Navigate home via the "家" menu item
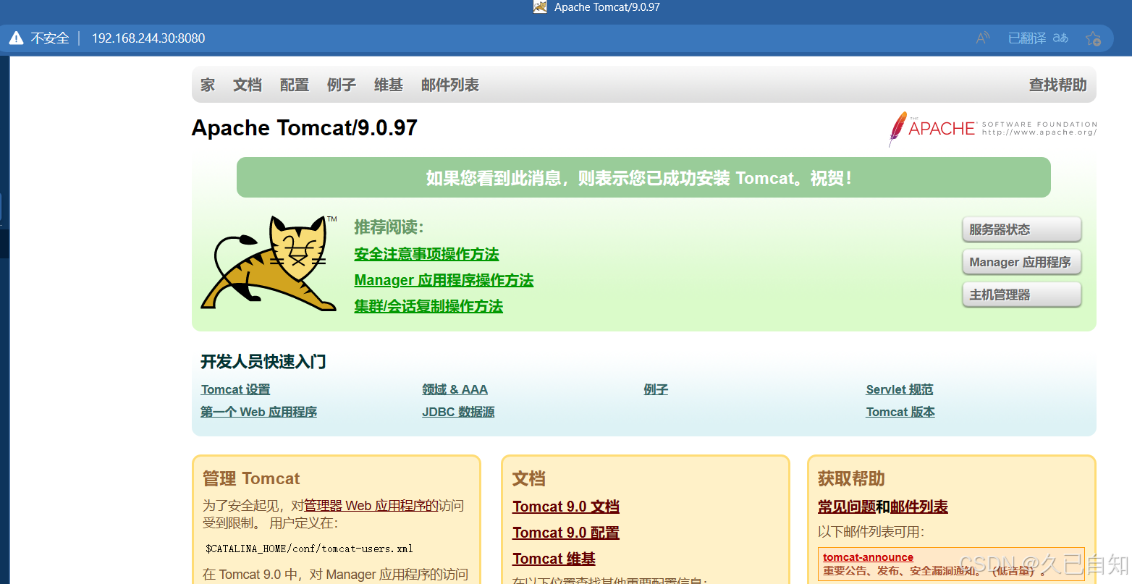The width and height of the screenshot is (1132, 584). pos(208,85)
